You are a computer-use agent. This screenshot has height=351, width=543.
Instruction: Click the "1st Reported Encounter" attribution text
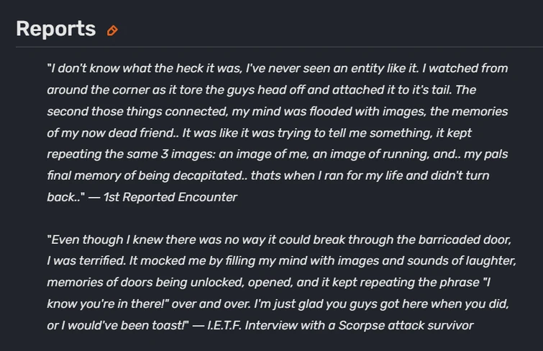(x=170, y=197)
